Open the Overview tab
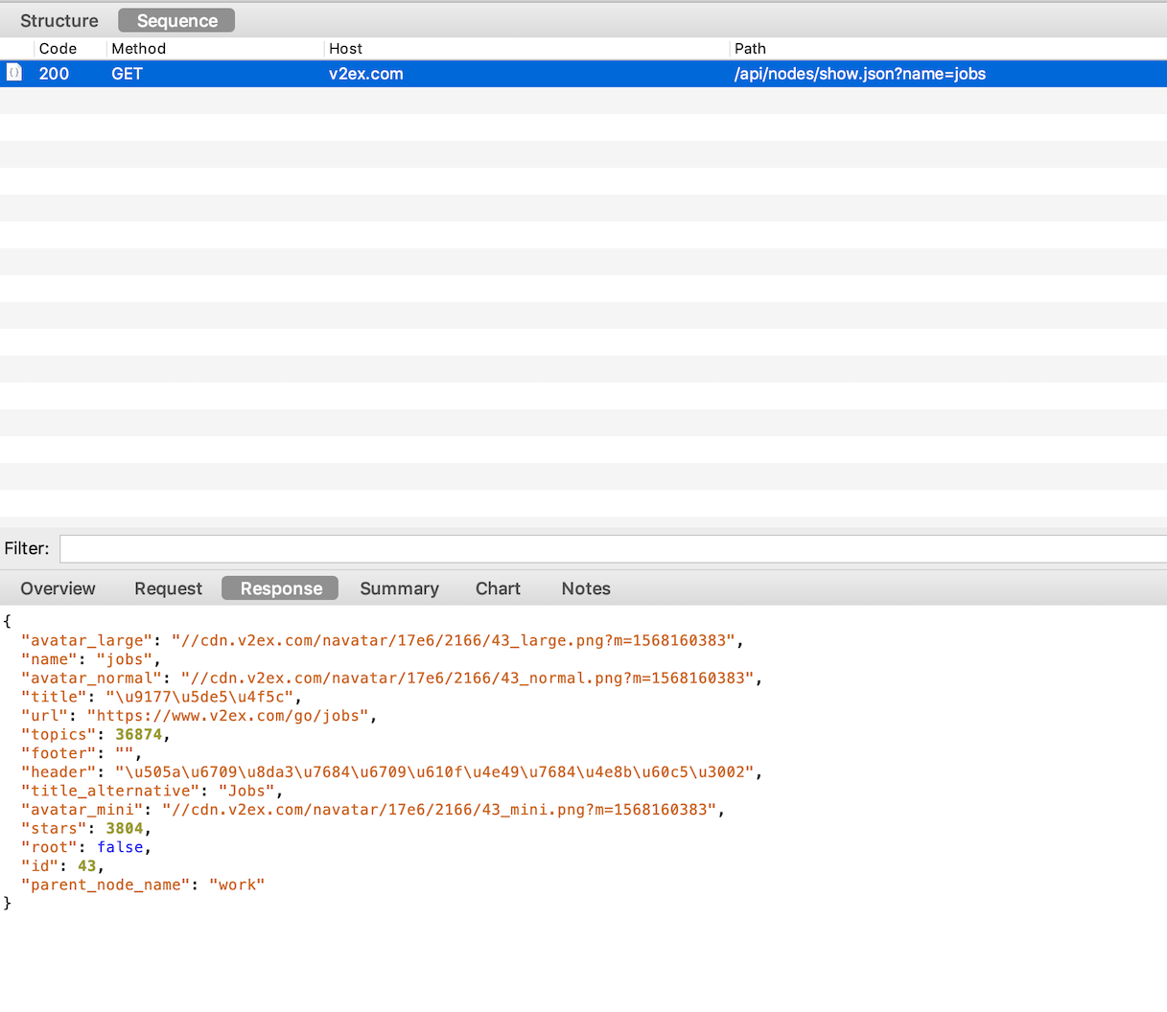The width and height of the screenshot is (1167, 1012). coord(58,588)
